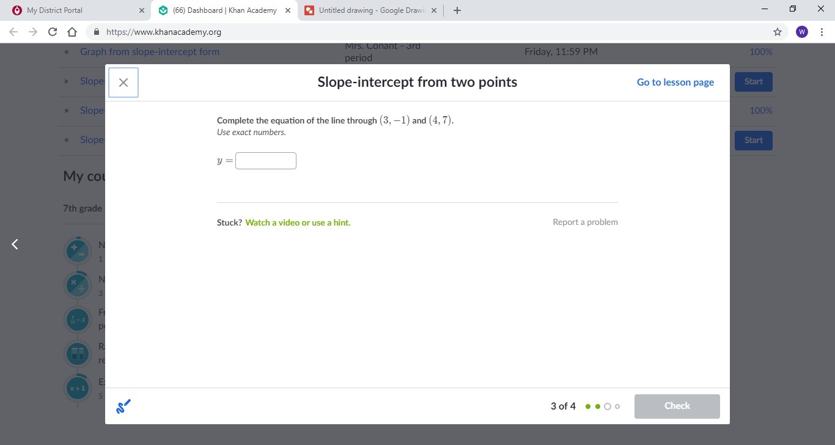Click the white left-arrow chevron on the page edge
Screen dimensions: 835x445
tap(15, 245)
